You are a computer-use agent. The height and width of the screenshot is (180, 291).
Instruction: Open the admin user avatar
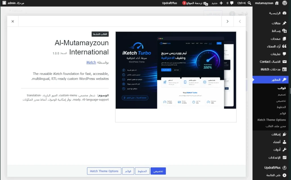click(4, 3)
